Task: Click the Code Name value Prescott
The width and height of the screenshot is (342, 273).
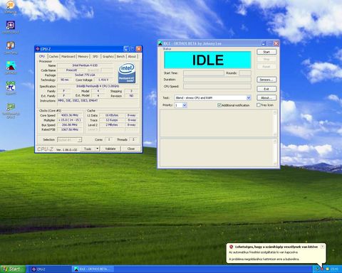Action: (71, 70)
